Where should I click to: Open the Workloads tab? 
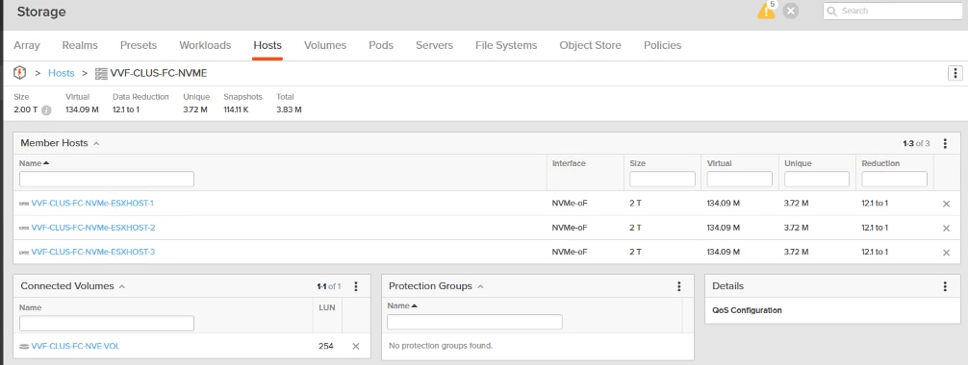click(205, 45)
